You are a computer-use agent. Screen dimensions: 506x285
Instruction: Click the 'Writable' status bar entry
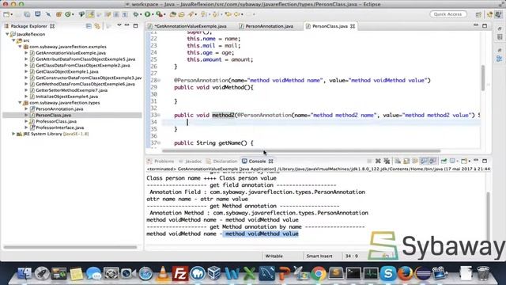coord(274,256)
